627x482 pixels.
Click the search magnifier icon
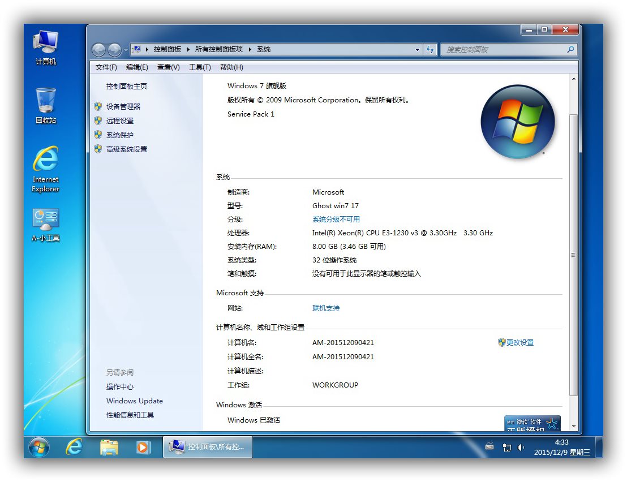(x=570, y=49)
